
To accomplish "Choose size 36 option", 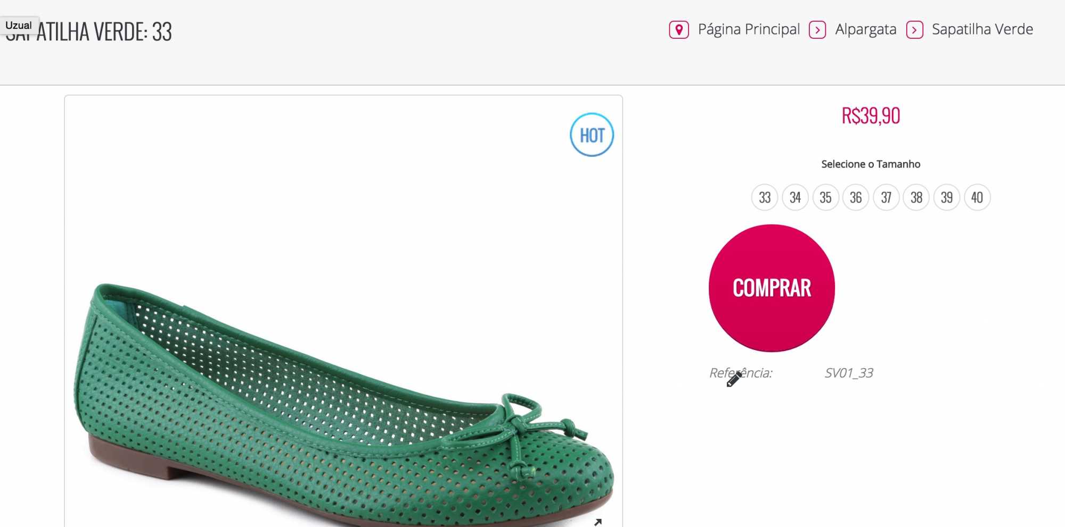I will [856, 198].
